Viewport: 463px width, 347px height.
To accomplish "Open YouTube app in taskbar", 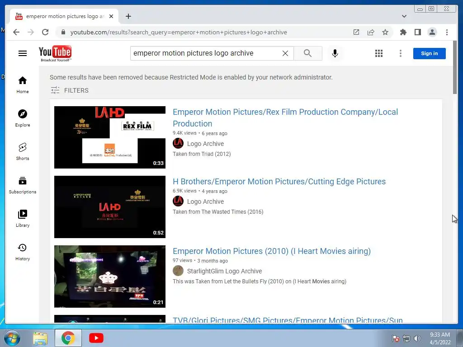I will coord(96,338).
